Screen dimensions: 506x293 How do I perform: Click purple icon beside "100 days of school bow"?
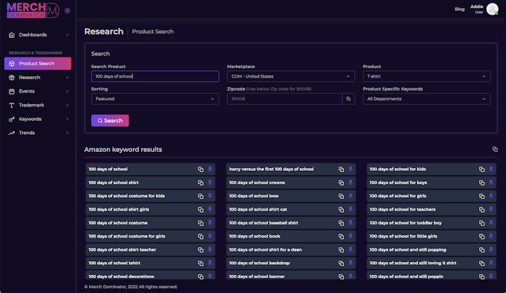click(x=349, y=196)
